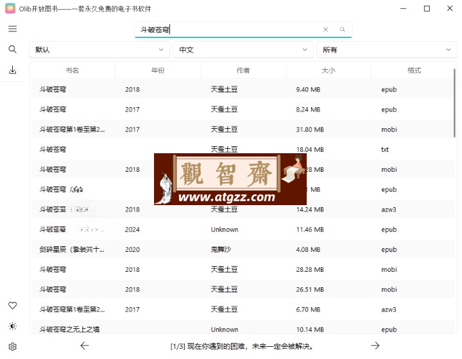Open the downloads page in the sidebar
Viewport: 462px width, 359px height.
12,70
